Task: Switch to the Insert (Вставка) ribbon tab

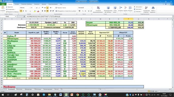Action: (17, 4)
